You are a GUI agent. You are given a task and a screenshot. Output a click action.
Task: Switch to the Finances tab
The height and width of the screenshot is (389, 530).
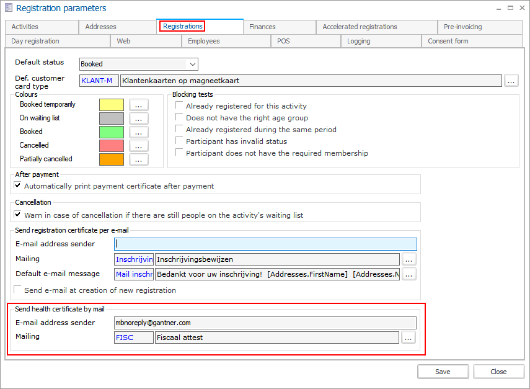262,27
